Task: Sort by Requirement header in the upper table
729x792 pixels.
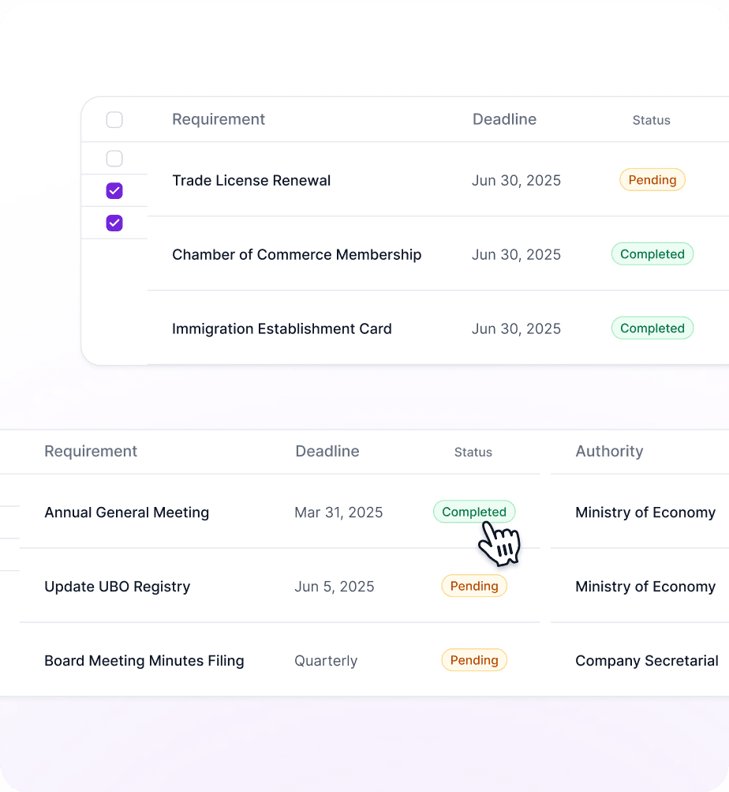Action: (x=219, y=119)
